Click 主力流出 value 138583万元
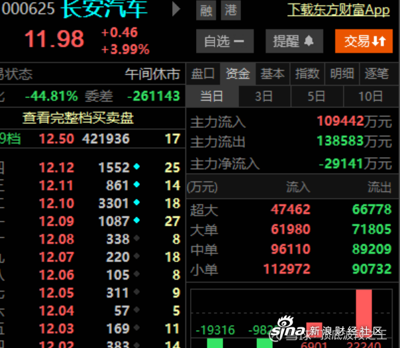Image resolution: width=400 pixels, height=348 pixels. pos(354,141)
